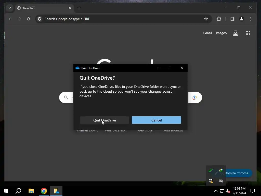Open the taskbar clock showing 12:01 PM
The height and width of the screenshot is (196, 261).
pos(239,191)
